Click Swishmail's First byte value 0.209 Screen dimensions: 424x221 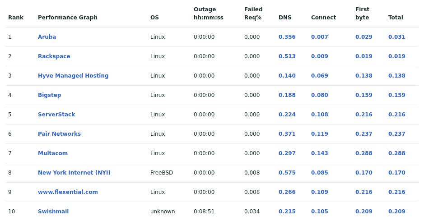pyautogui.click(x=363, y=211)
